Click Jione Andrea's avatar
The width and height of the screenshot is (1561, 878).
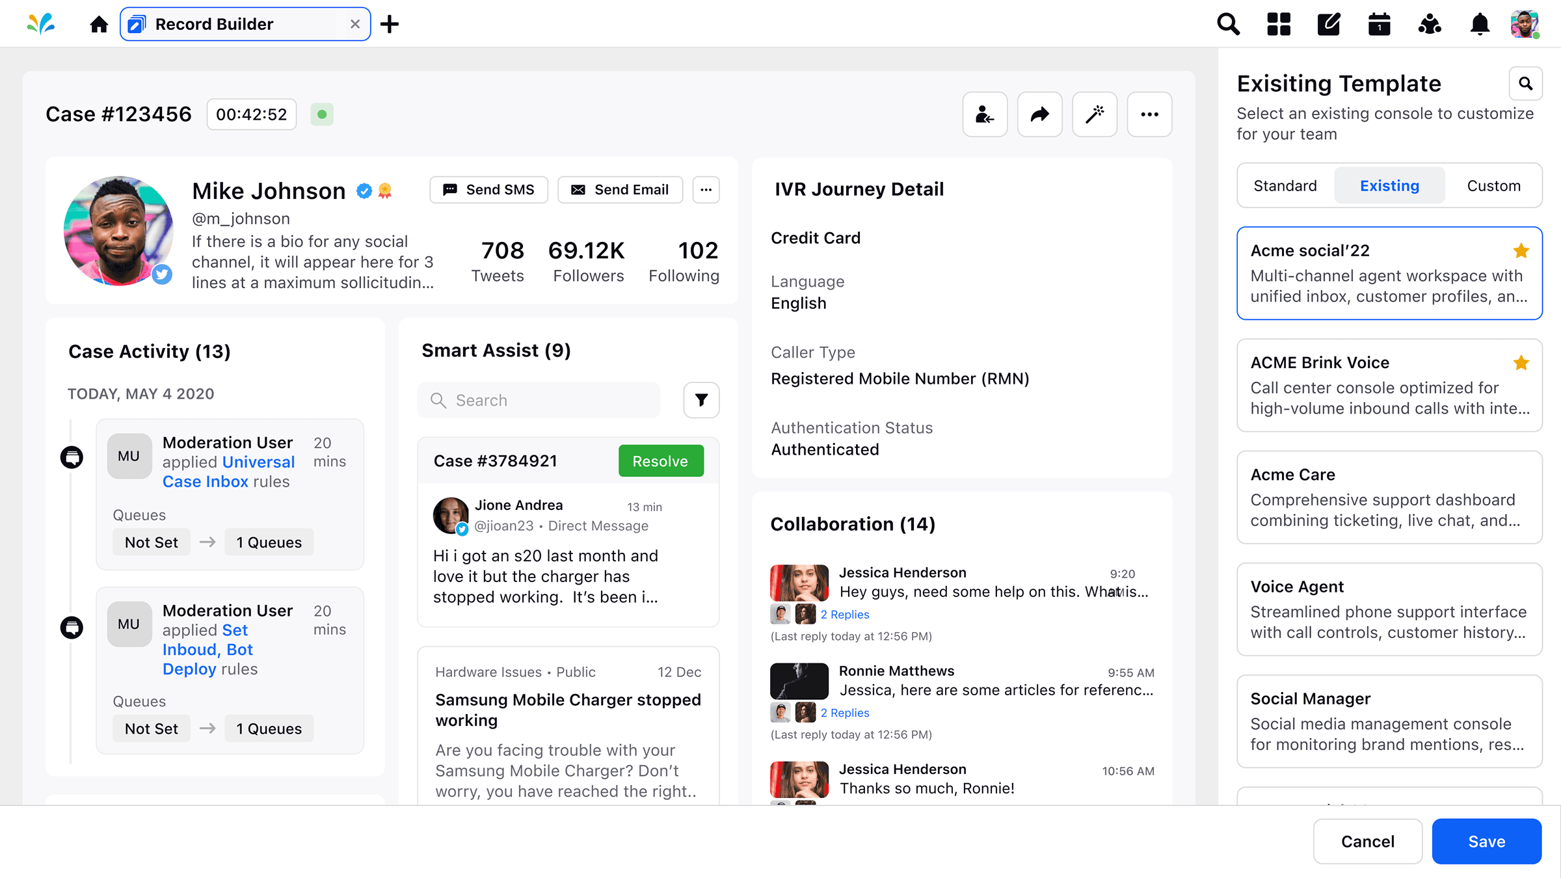[450, 516]
